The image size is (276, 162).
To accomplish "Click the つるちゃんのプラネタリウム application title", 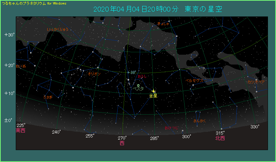I will [x=31, y=3].
